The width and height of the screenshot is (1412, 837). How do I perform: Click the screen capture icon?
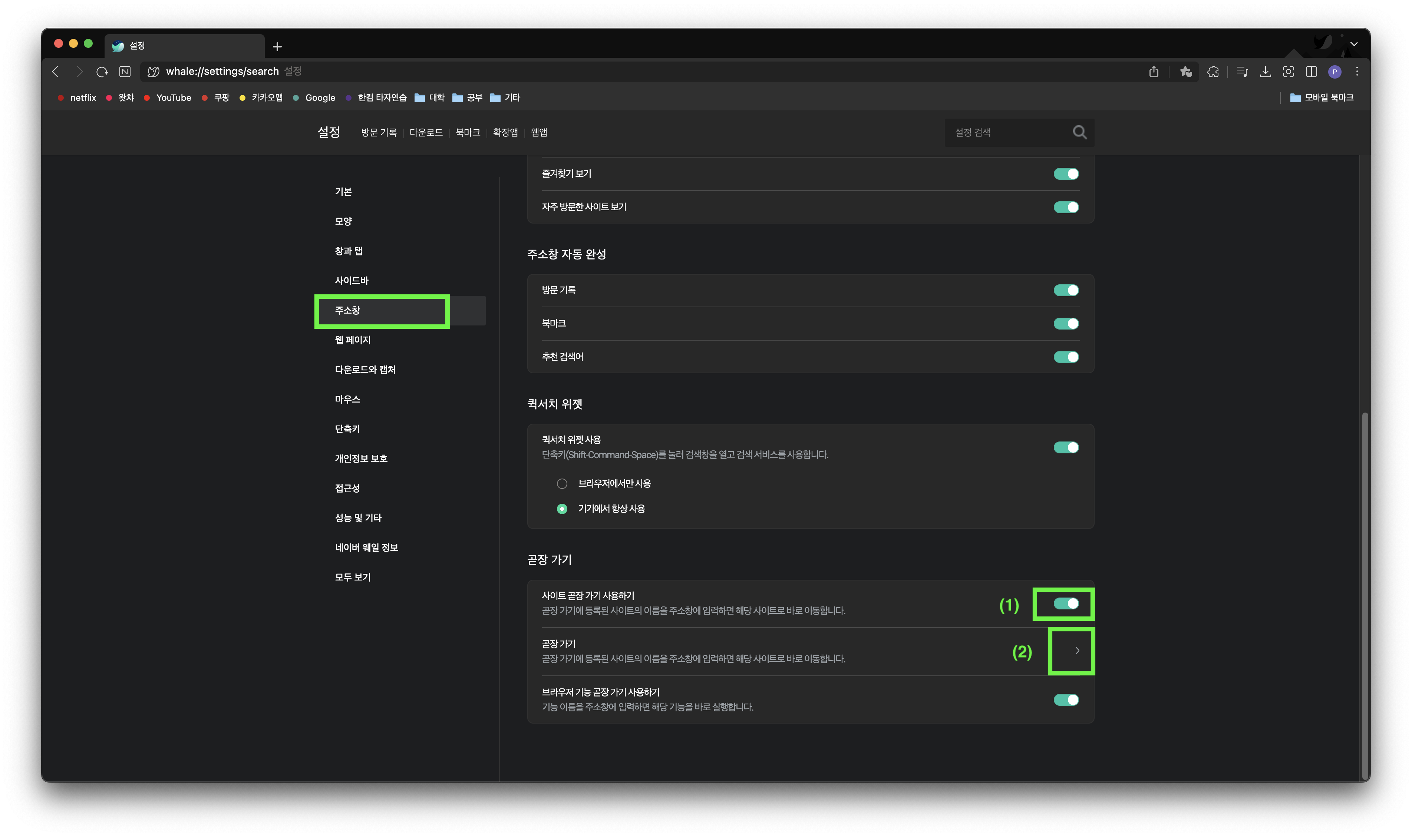[1289, 72]
